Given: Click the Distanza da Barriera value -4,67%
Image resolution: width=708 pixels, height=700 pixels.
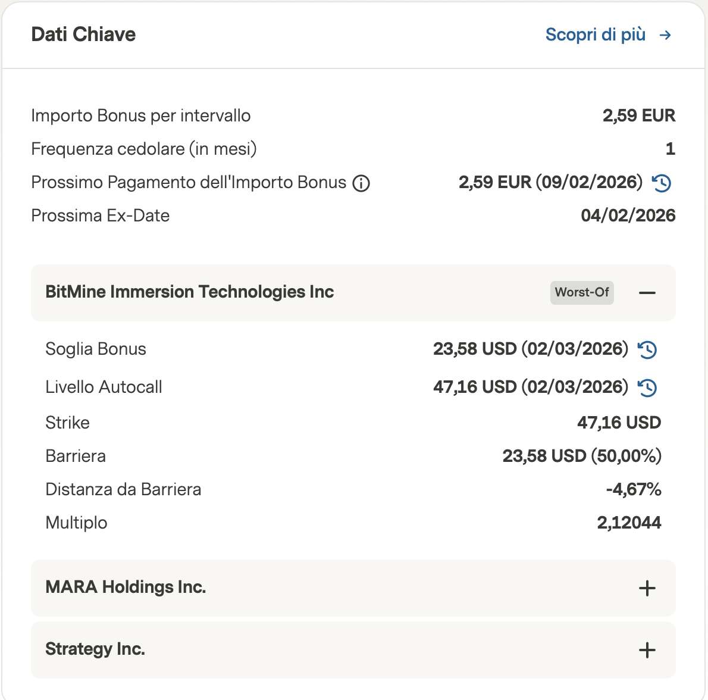Looking at the screenshot, I should pyautogui.click(x=634, y=489).
